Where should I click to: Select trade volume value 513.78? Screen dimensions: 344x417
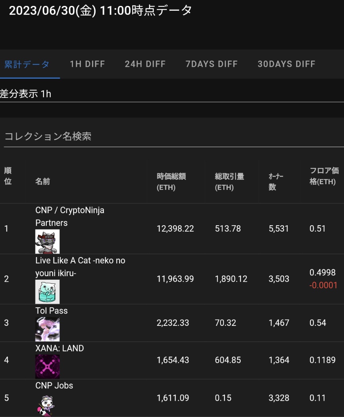228,228
